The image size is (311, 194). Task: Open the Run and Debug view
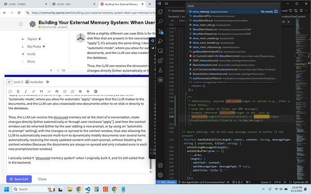(160, 41)
